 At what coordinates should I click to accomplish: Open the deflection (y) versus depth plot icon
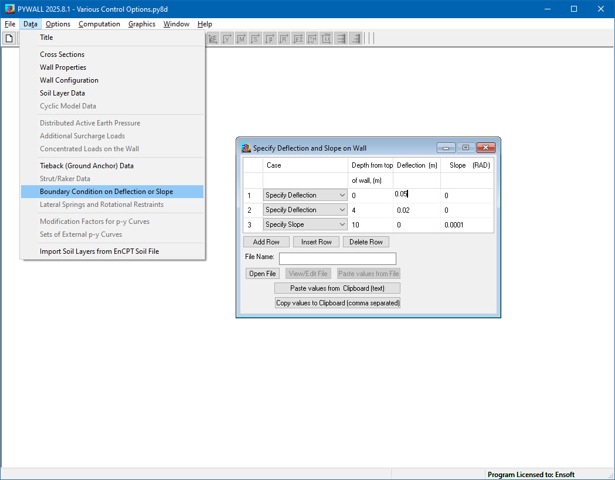227,38
